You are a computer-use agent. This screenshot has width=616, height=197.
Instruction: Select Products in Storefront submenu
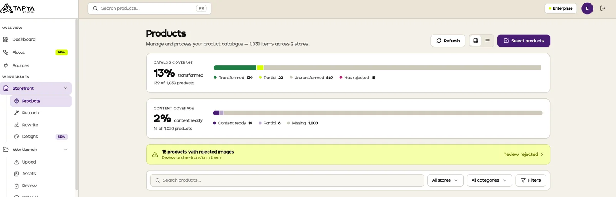(41, 101)
